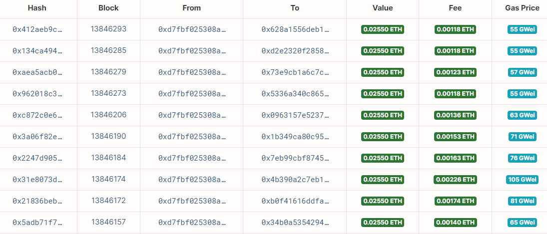Screen dimensions: 547x234
Task: View block 13846184
Action: pyautogui.click(x=108, y=158)
